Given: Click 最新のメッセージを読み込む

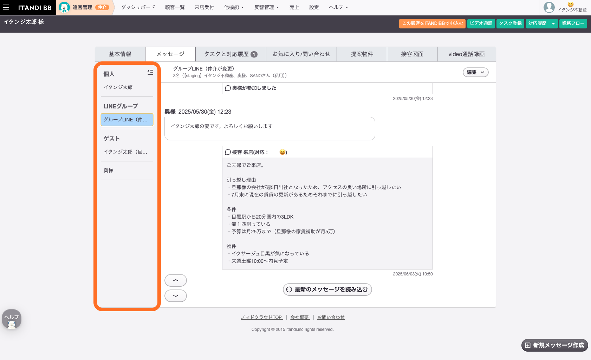Looking at the screenshot, I should [327, 289].
